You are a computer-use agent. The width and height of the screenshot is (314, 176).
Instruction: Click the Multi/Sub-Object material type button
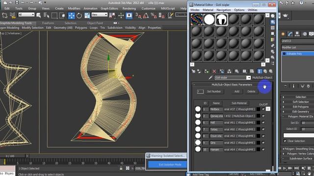click(262, 78)
